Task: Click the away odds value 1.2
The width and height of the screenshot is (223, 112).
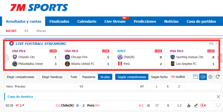Action: [x=179, y=106]
